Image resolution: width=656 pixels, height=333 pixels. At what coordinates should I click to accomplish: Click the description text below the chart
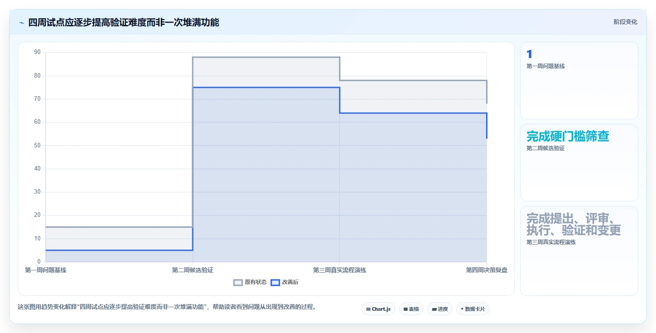[x=167, y=307]
